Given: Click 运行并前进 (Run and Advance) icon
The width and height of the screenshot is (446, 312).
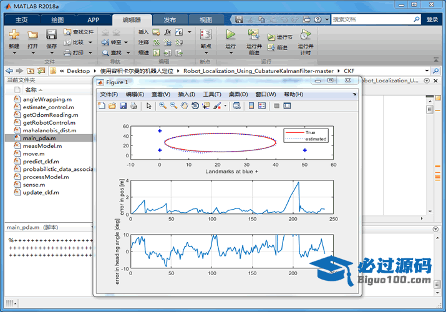Looking at the screenshot, I should click(x=253, y=35).
